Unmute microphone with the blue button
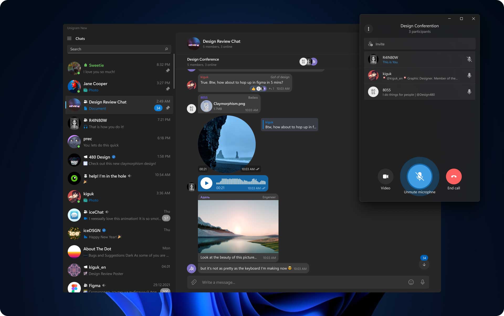 [419, 176]
